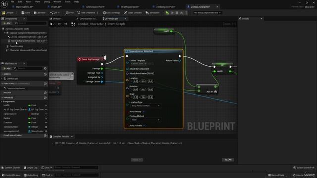Image resolution: width=317 pixels, height=178 pixels.
Task: Open the Diff dropdown in toolbar
Action: tap(55, 13)
